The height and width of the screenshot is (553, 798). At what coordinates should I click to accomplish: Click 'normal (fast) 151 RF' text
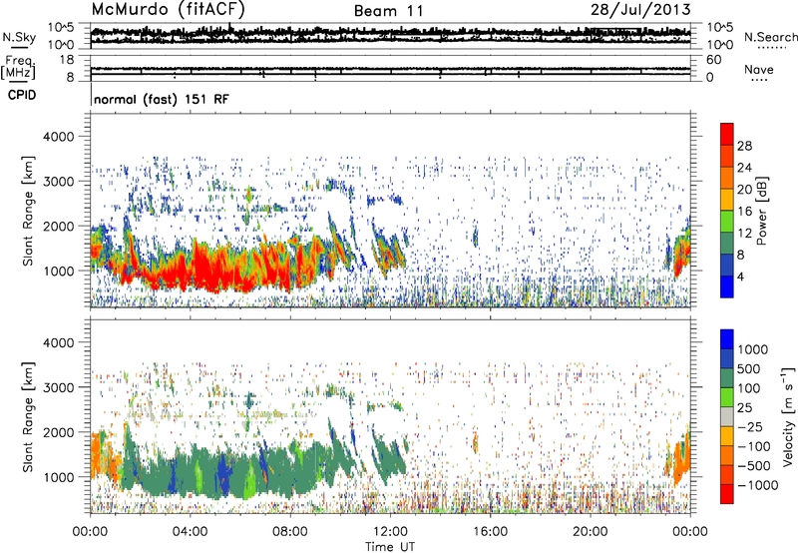pyautogui.click(x=162, y=99)
